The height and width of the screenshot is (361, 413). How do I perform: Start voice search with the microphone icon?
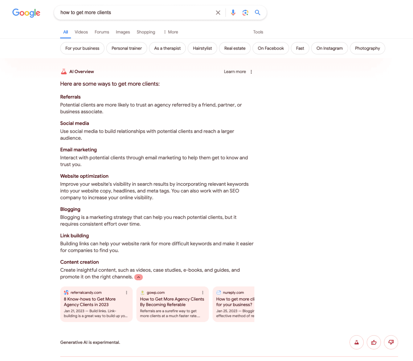[x=233, y=13]
